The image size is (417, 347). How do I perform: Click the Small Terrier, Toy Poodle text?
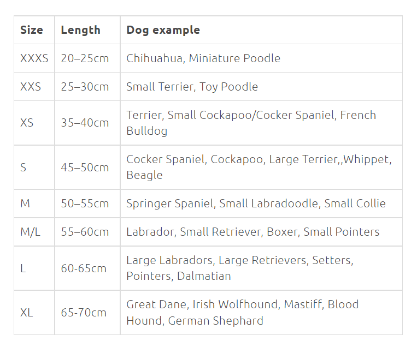192,87
